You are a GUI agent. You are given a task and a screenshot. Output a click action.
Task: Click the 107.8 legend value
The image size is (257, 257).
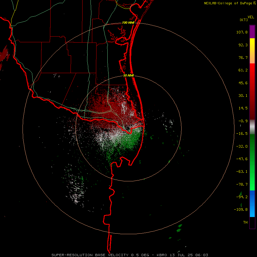(242, 32)
